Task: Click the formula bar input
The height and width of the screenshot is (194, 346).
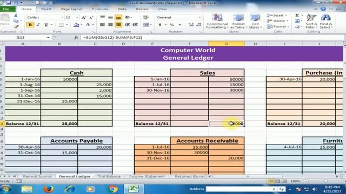Action: [212, 37]
